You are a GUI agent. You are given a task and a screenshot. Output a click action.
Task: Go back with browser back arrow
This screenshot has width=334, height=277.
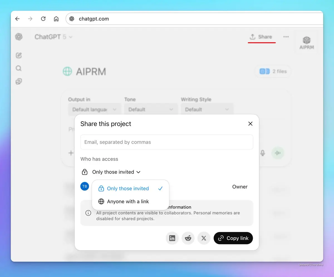coord(17,19)
